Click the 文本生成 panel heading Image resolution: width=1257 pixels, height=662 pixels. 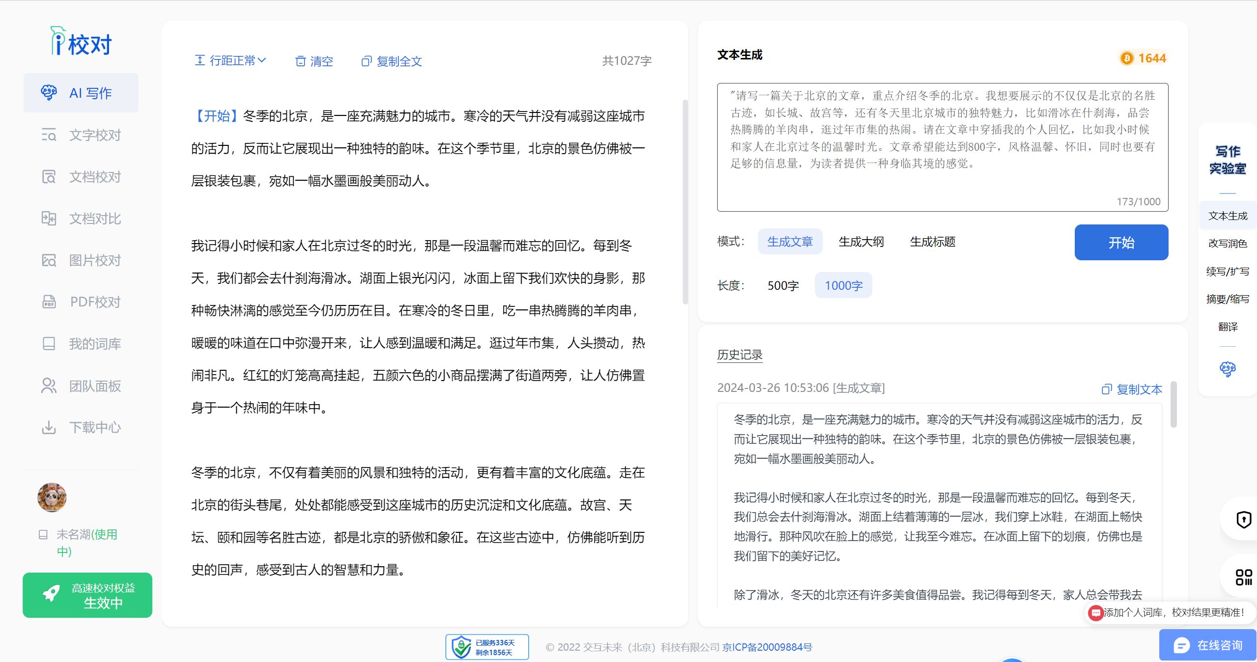[740, 55]
